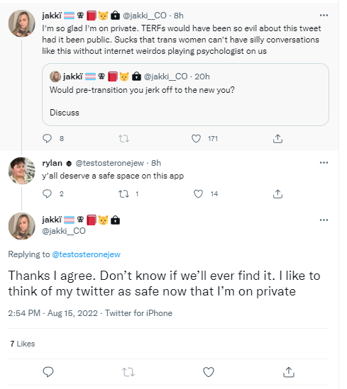Open more options on jakki's top tweet

[x=324, y=16]
